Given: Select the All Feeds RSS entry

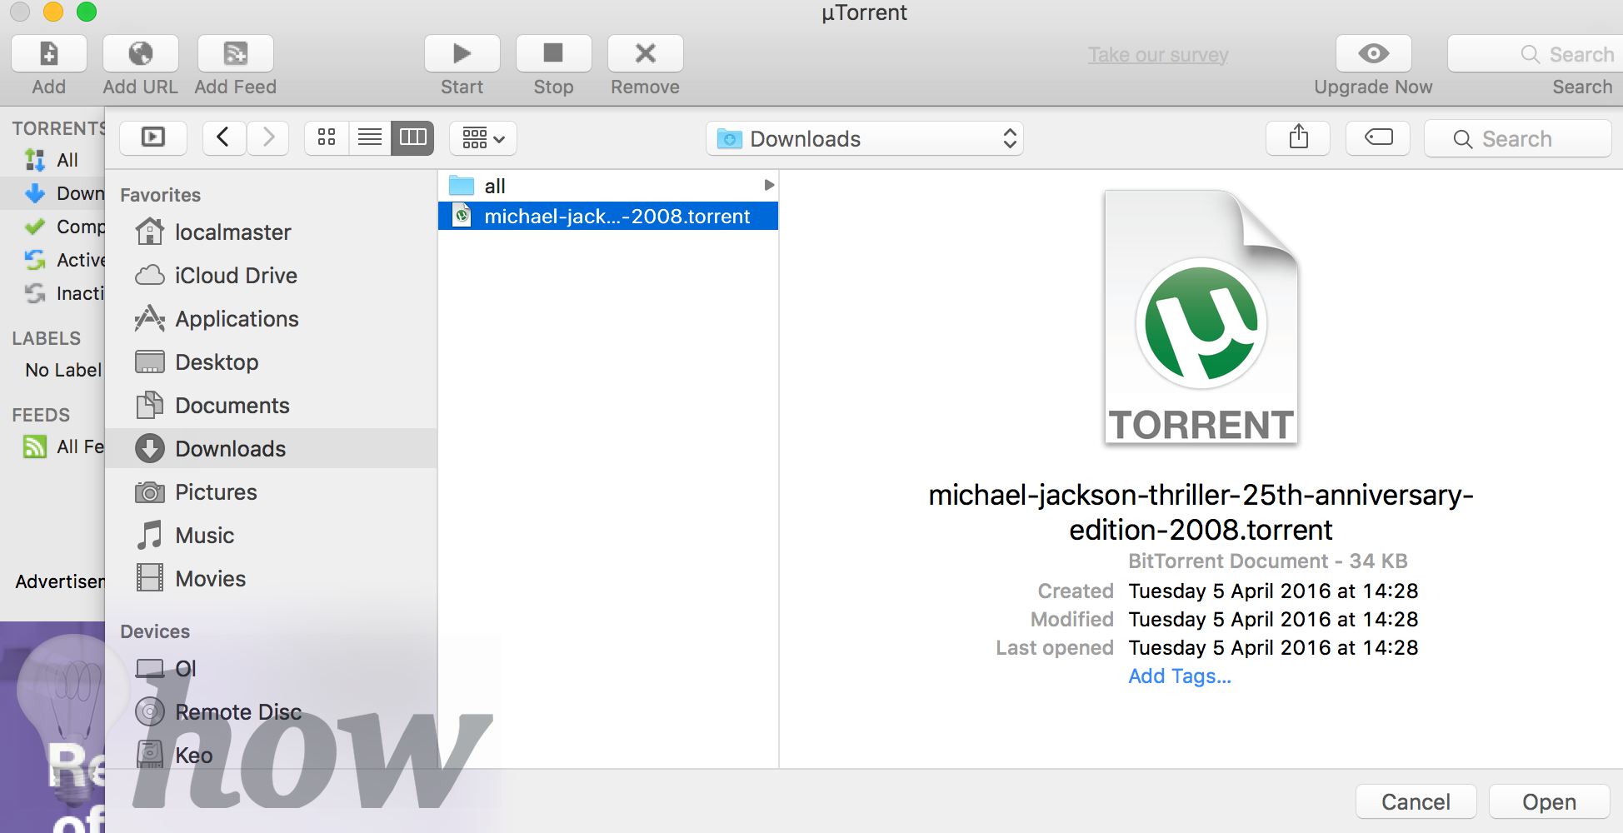Looking at the screenshot, I should 52,447.
